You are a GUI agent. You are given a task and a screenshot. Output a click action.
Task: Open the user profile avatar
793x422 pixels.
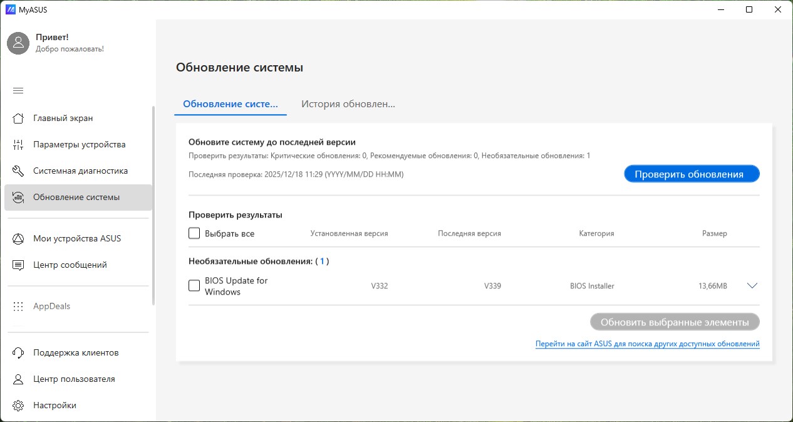coord(18,43)
